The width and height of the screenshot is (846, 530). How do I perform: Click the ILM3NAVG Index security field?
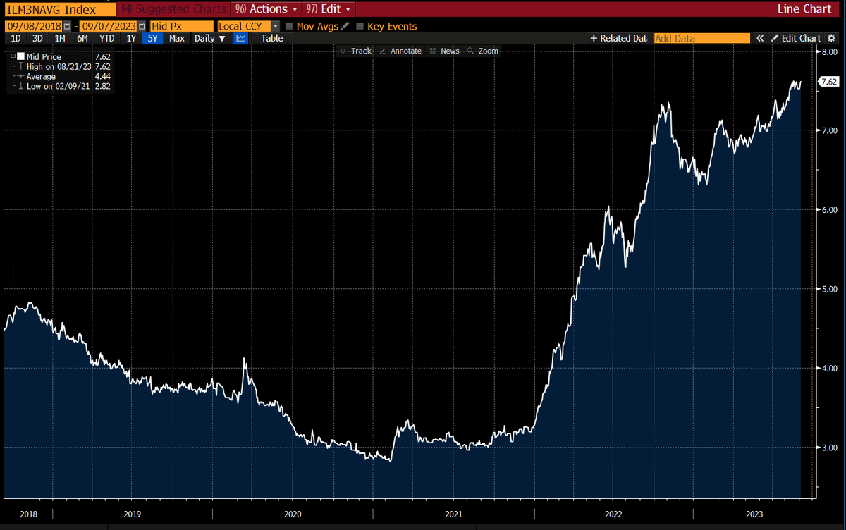click(x=59, y=9)
